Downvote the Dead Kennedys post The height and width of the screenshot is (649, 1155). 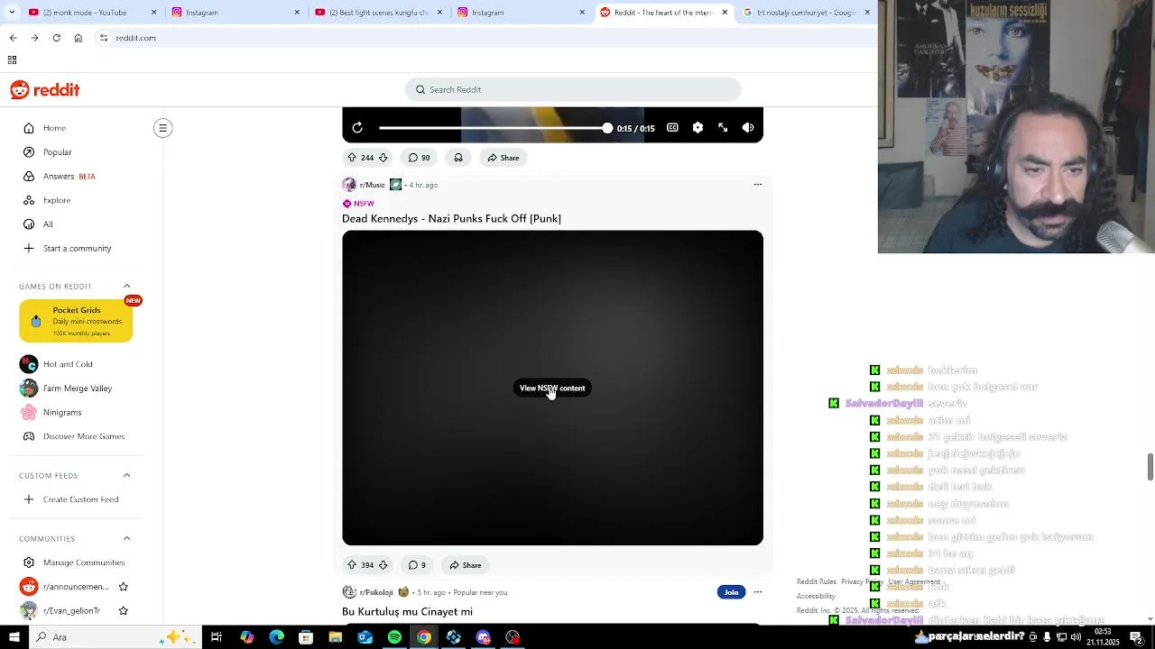383,565
